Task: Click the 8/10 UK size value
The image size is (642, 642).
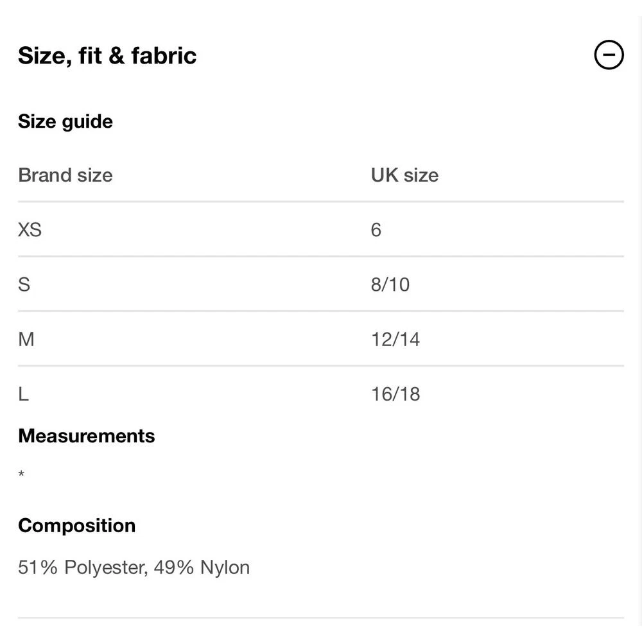Action: (390, 284)
